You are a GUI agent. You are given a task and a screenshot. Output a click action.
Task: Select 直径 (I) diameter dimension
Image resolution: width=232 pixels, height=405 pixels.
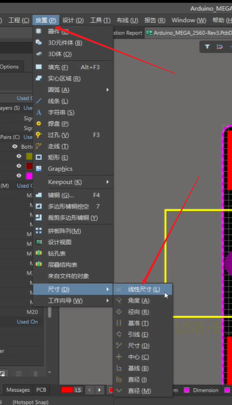[143, 380]
